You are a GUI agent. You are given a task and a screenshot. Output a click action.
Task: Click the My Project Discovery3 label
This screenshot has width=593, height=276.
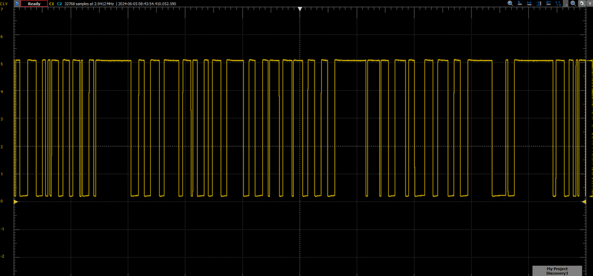point(557,271)
